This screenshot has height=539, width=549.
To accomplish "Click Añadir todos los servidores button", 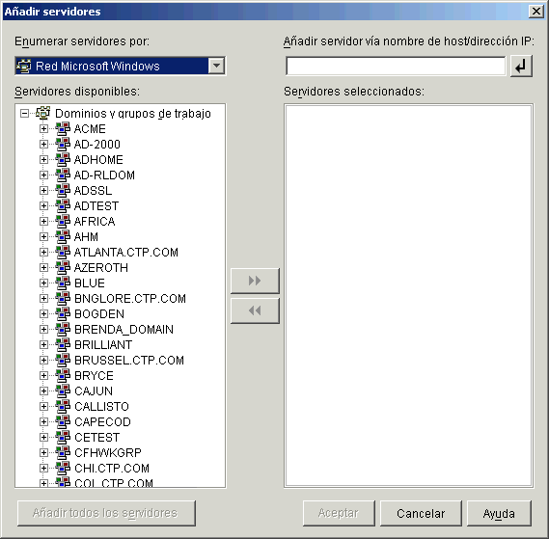I will pyautogui.click(x=106, y=514).
